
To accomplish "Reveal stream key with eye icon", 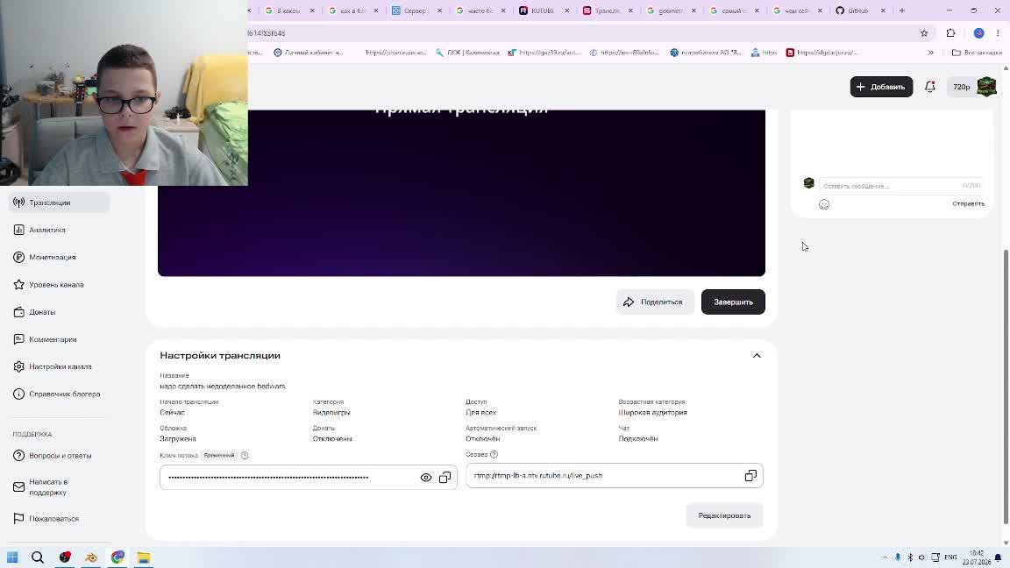I will [426, 478].
